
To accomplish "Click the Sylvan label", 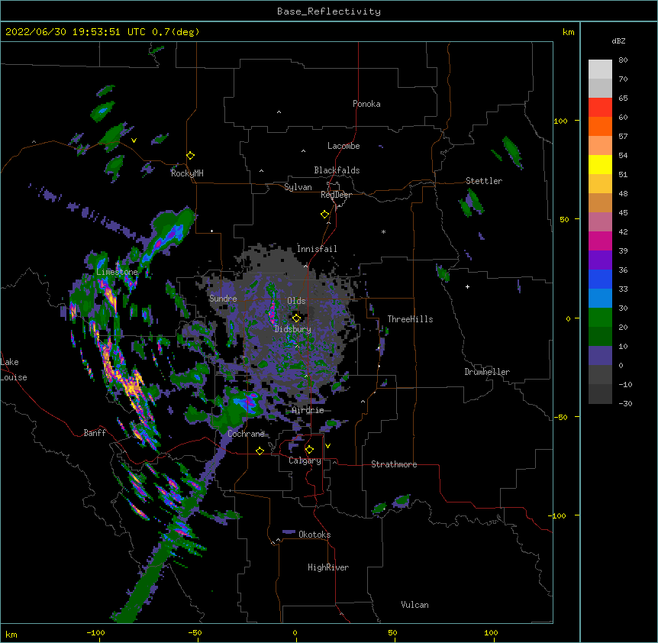I will pyautogui.click(x=298, y=187).
